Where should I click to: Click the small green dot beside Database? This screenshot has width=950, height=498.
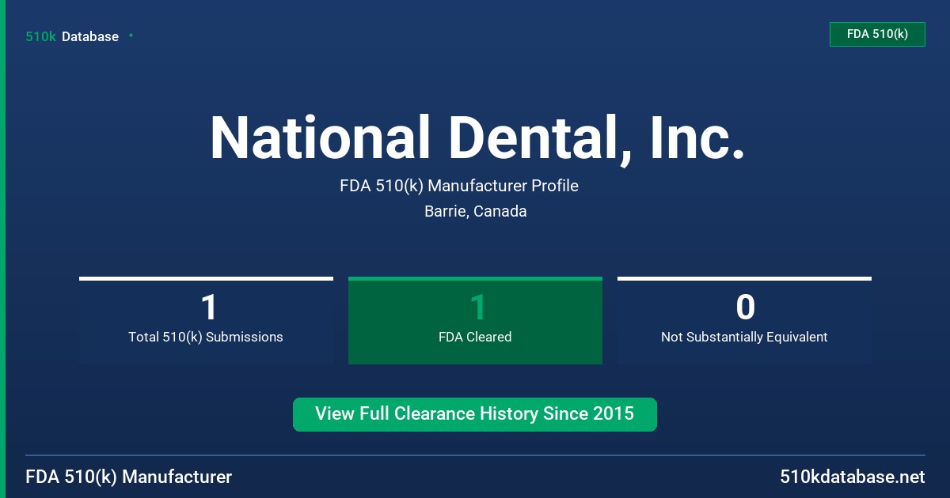[131, 36]
